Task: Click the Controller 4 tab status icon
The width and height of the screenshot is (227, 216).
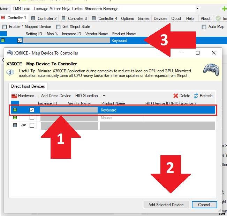Action: pyautogui.click(x=94, y=18)
